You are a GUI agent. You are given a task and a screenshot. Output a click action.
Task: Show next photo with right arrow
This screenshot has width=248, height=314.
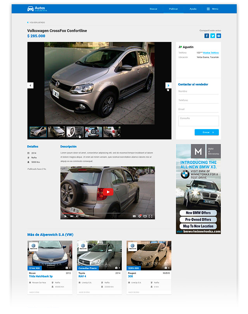tap(168, 85)
